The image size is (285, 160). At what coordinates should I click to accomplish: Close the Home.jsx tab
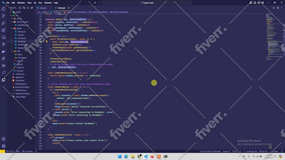tap(69, 8)
